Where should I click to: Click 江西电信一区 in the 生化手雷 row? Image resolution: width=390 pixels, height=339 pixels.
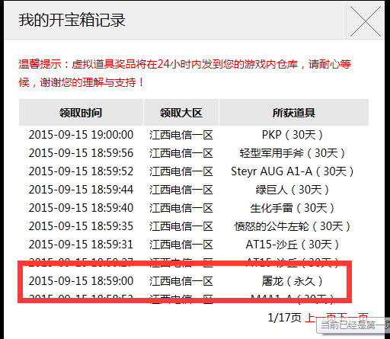pos(181,208)
